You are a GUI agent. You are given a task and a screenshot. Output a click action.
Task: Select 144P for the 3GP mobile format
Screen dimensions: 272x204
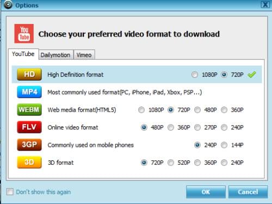(224, 145)
